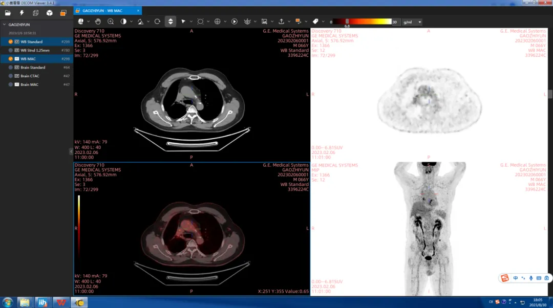Toggle the Brain CTAC series circle

pos(11,76)
